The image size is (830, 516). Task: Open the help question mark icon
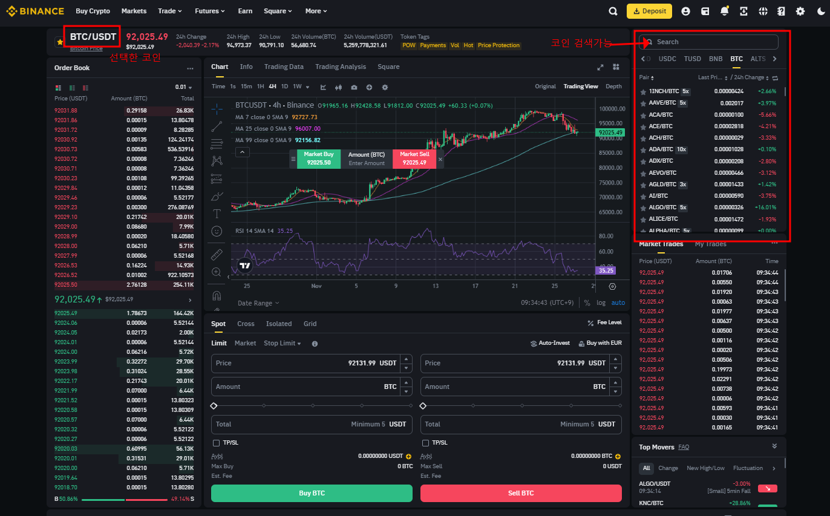(782, 11)
